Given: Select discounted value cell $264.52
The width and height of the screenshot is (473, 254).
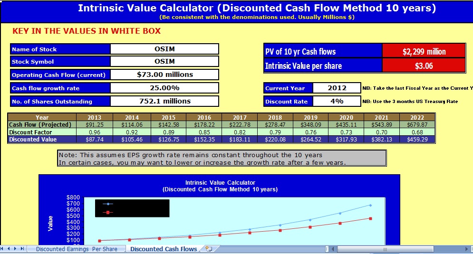Looking at the screenshot, I should (x=311, y=139).
